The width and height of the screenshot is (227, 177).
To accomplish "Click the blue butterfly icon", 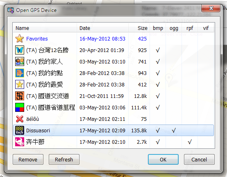I will click(20, 50).
